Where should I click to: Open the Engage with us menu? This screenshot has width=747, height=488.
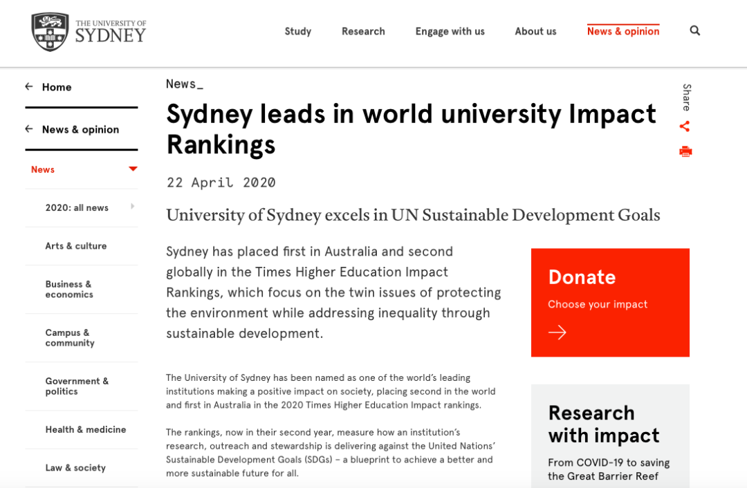450,31
